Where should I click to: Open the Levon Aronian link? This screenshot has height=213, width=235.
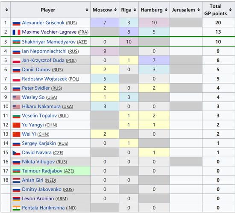pyautogui.click(x=38, y=198)
